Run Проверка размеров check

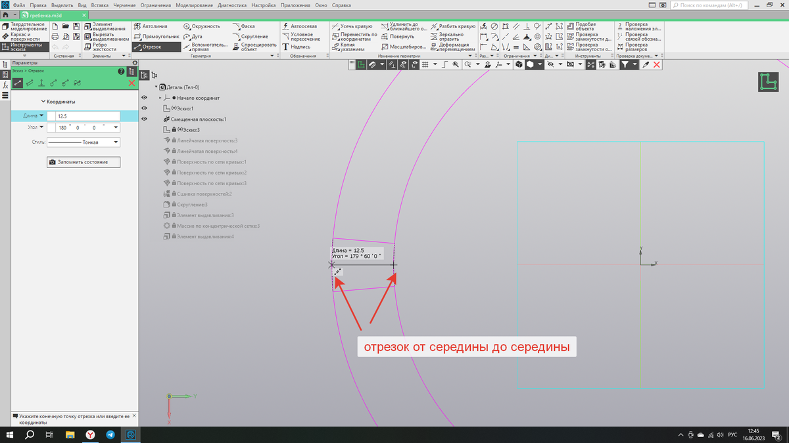point(632,47)
